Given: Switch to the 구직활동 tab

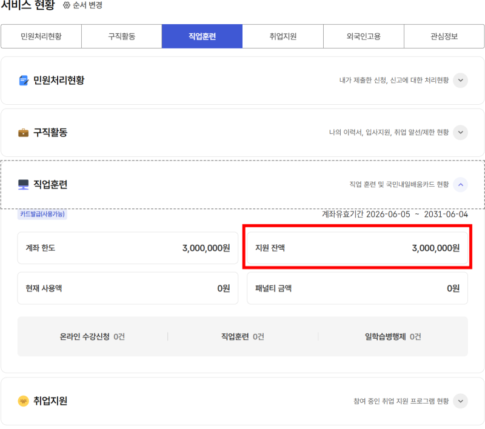Looking at the screenshot, I should 122,36.
